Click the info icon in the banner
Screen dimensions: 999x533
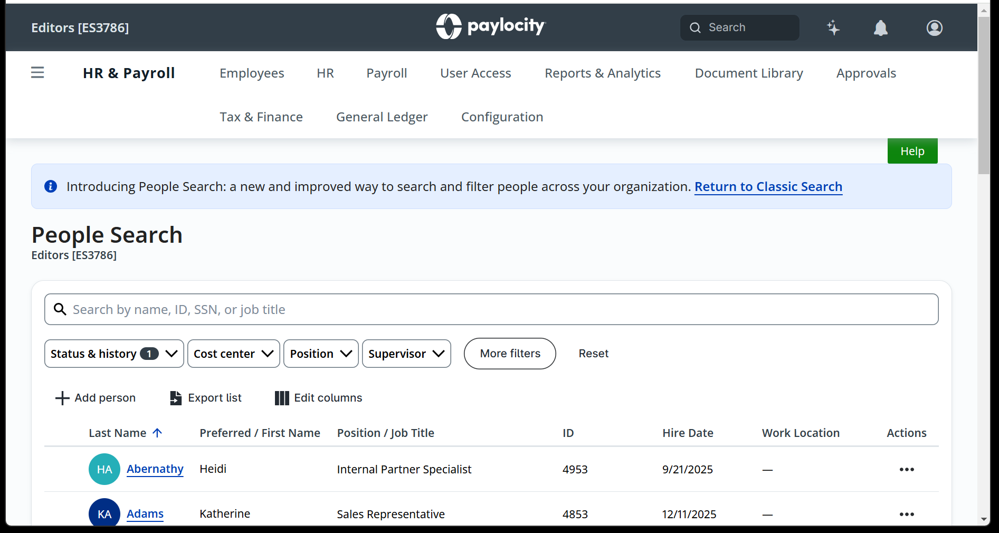click(x=50, y=186)
